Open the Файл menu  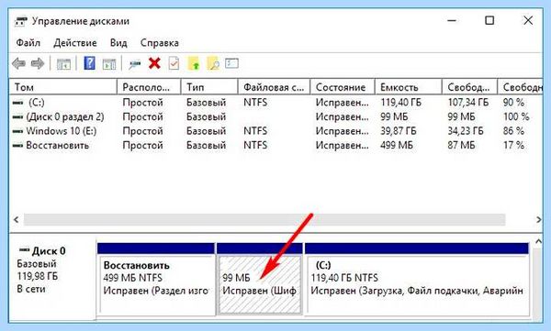[x=28, y=43]
